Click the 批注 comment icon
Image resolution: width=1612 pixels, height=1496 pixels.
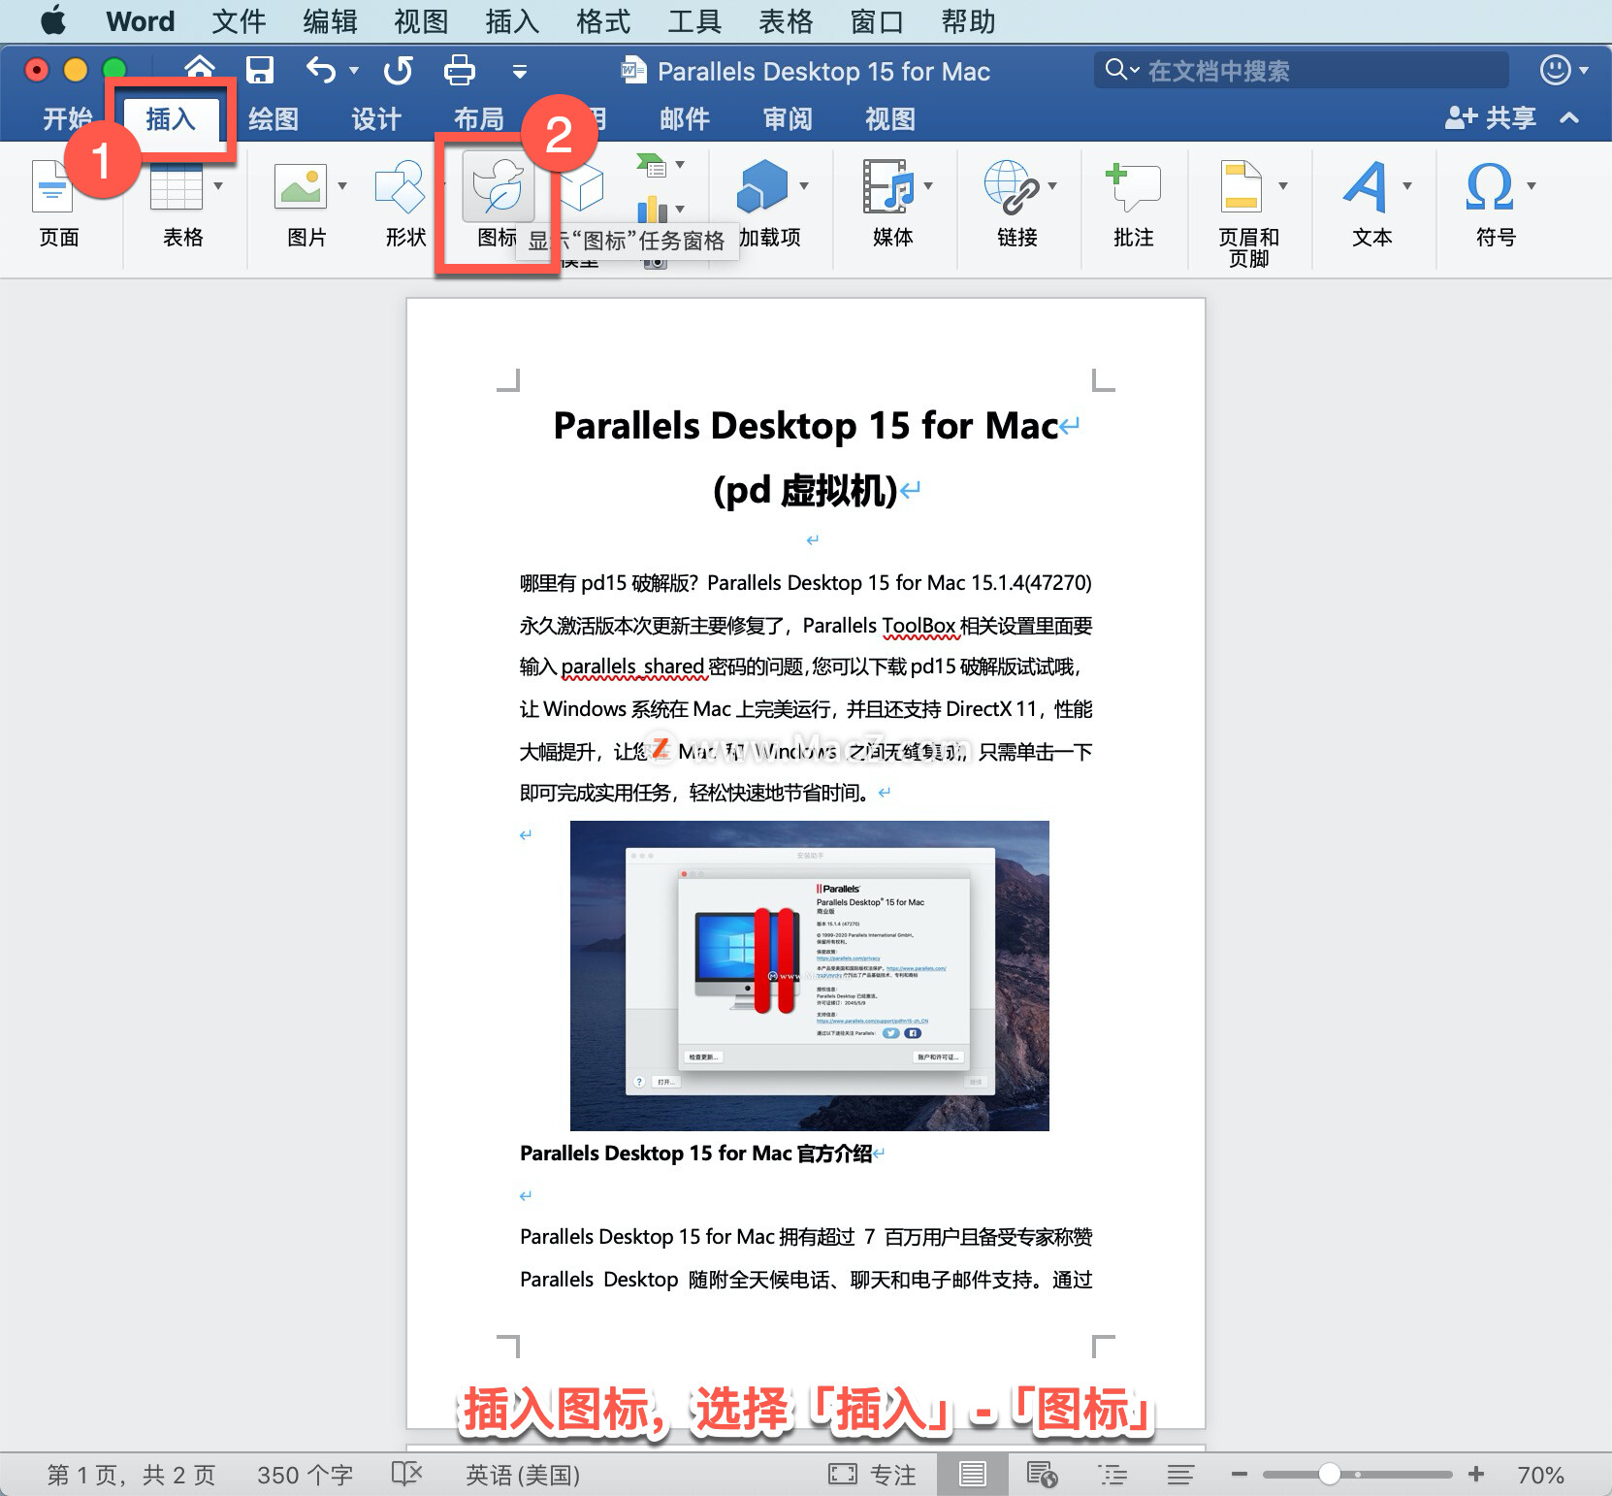click(x=1133, y=185)
